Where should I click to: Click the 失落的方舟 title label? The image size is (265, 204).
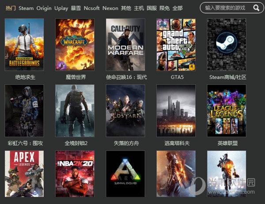click(126, 143)
